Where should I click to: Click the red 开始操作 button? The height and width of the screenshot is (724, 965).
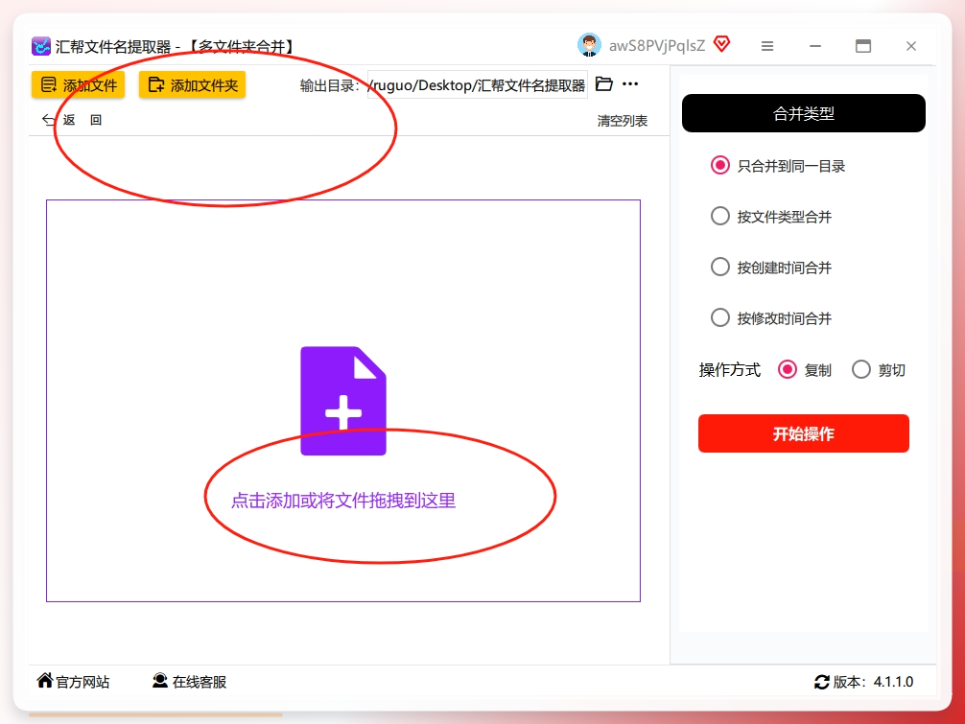[x=803, y=433]
